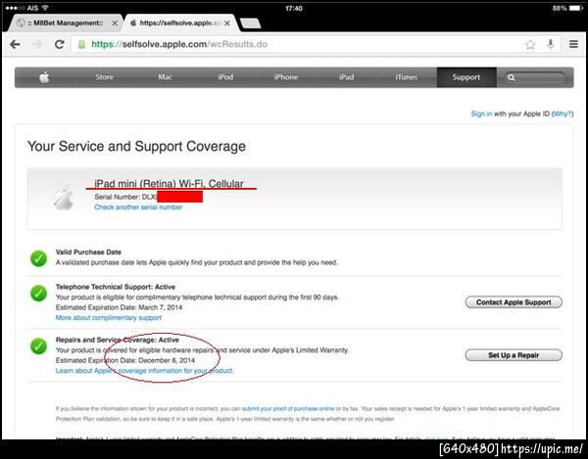The width and height of the screenshot is (588, 459).
Task: Click the Your Service and Support Coverage heading
Action: tap(136, 147)
